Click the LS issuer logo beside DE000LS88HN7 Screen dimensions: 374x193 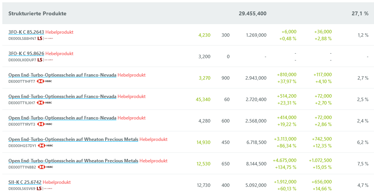pyautogui.click(x=45, y=38)
